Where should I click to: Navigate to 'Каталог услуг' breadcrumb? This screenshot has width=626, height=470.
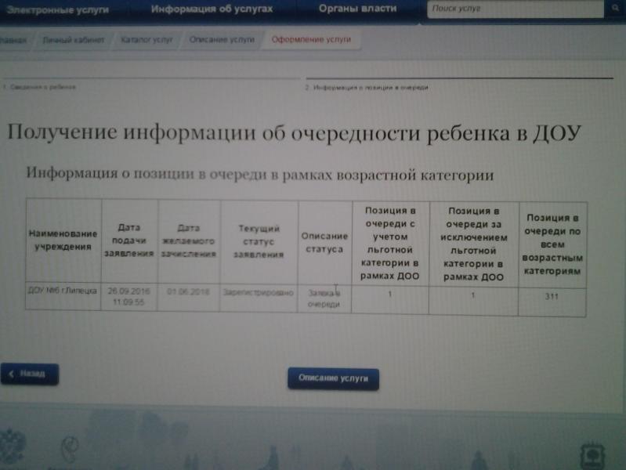click(146, 39)
